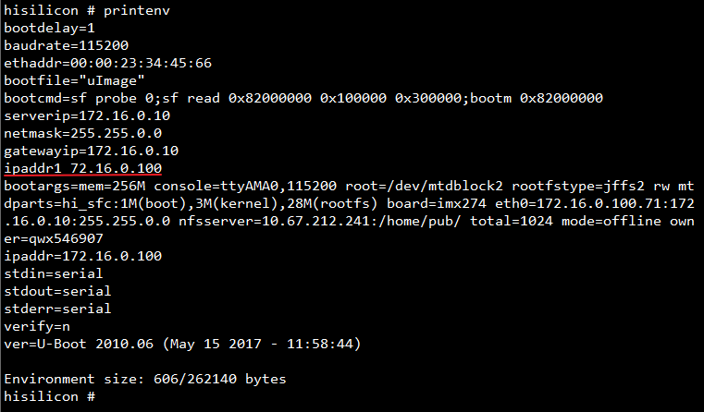Click the baudrate=115200 line
Screen dimensions: 704x412
pyautogui.click(x=66, y=46)
